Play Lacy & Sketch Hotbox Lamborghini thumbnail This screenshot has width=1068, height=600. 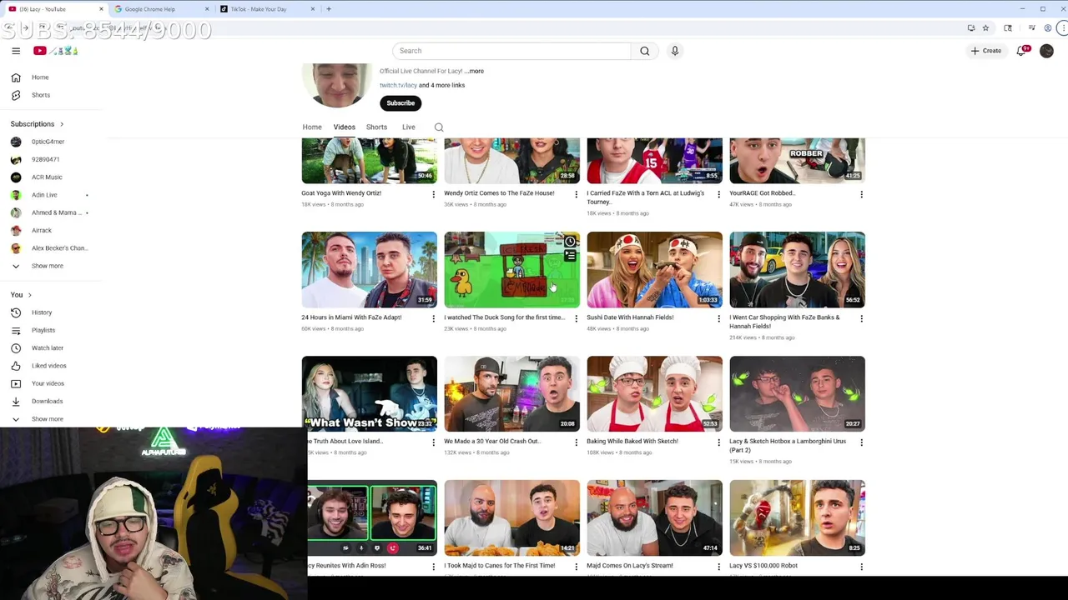[x=797, y=393]
